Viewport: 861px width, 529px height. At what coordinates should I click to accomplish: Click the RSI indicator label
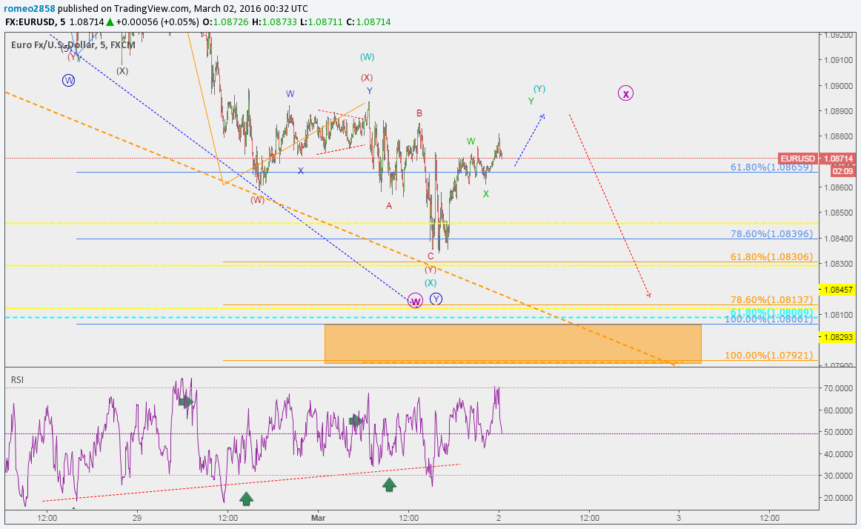[x=17, y=379]
